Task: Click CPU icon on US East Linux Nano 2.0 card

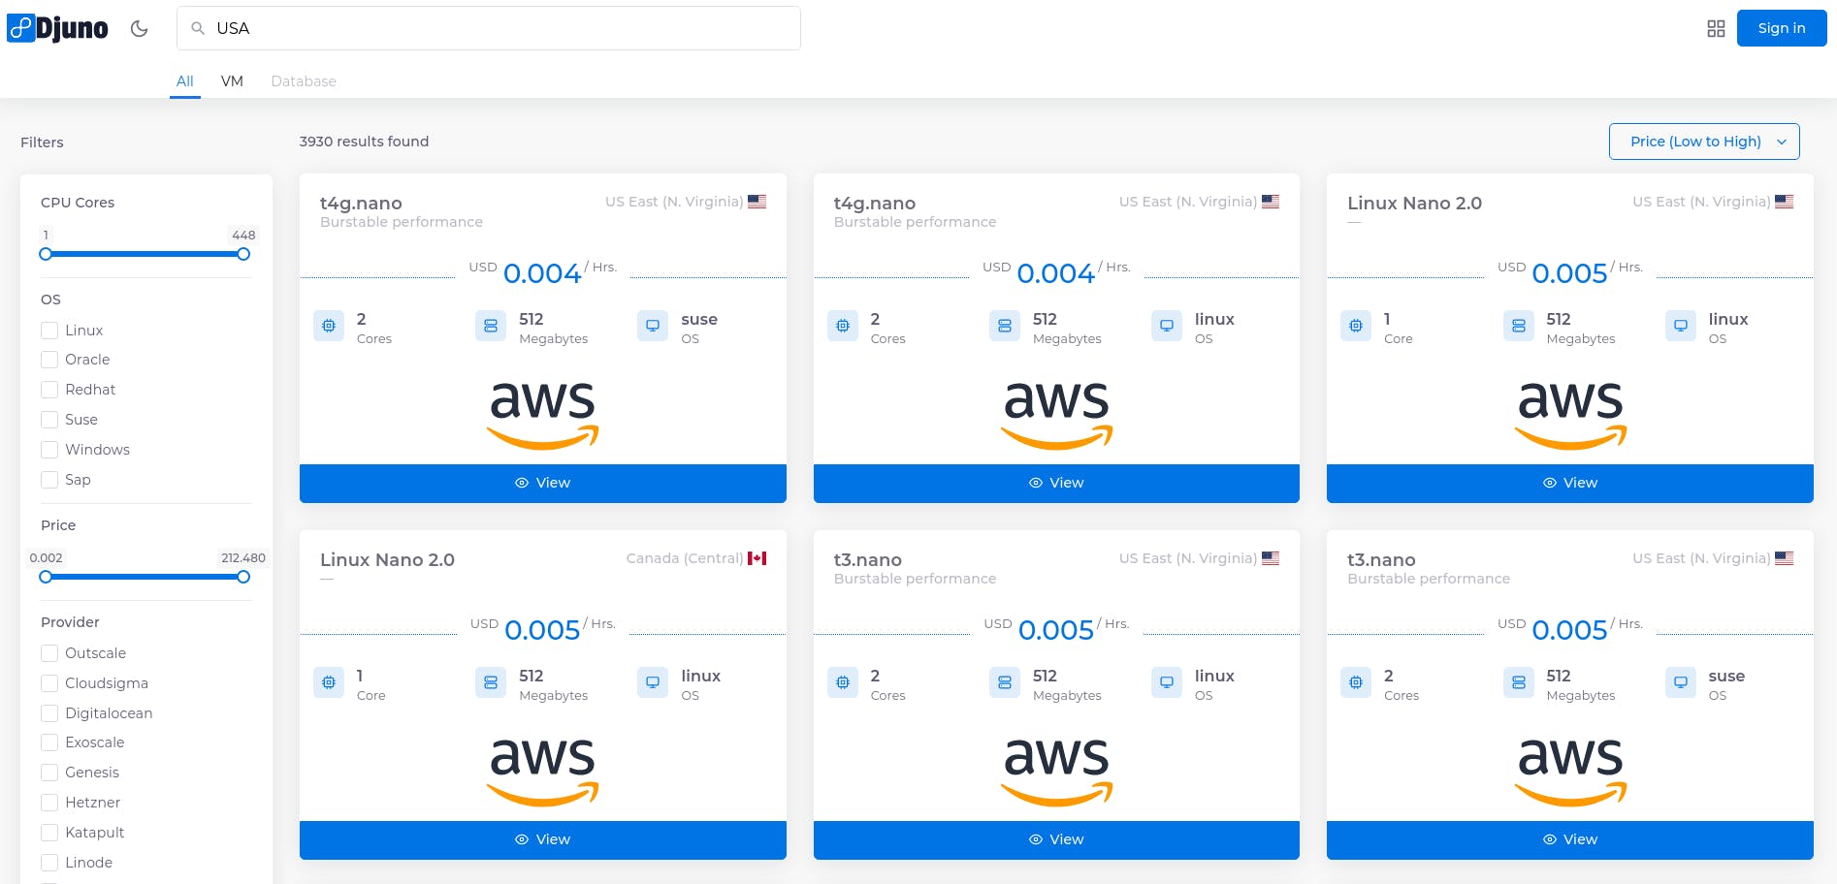Action: (1356, 326)
